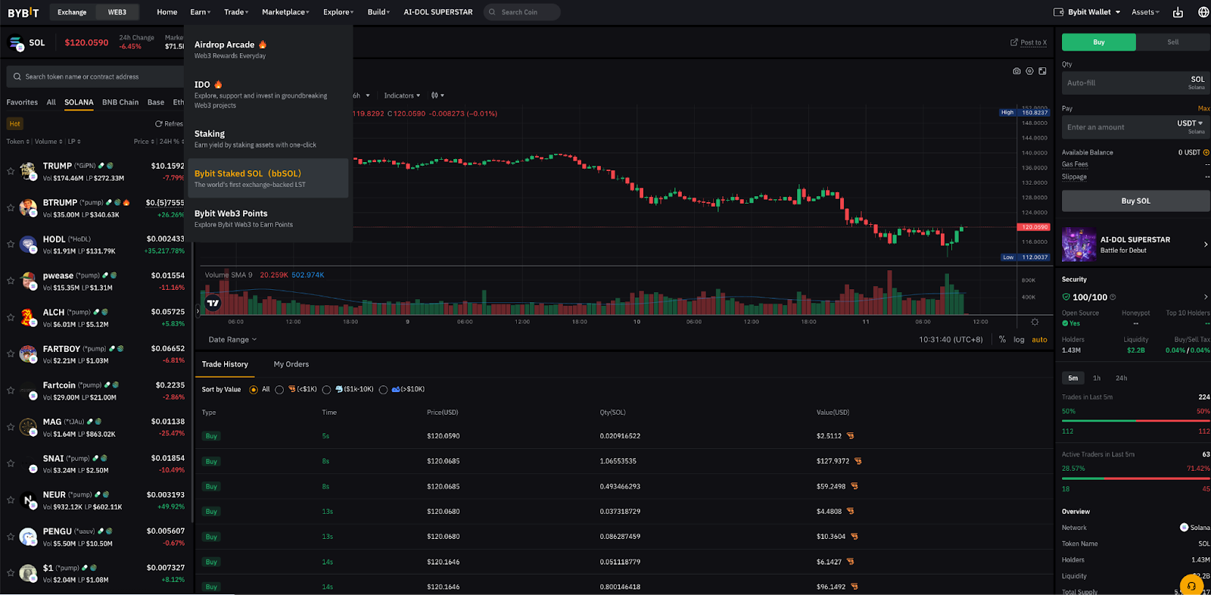The image size is (1211, 595).
Task: Select the over $10K radio option
Action: [x=383, y=390]
